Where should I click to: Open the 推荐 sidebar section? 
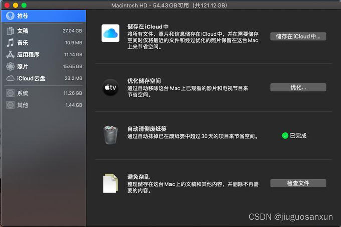tap(43, 16)
